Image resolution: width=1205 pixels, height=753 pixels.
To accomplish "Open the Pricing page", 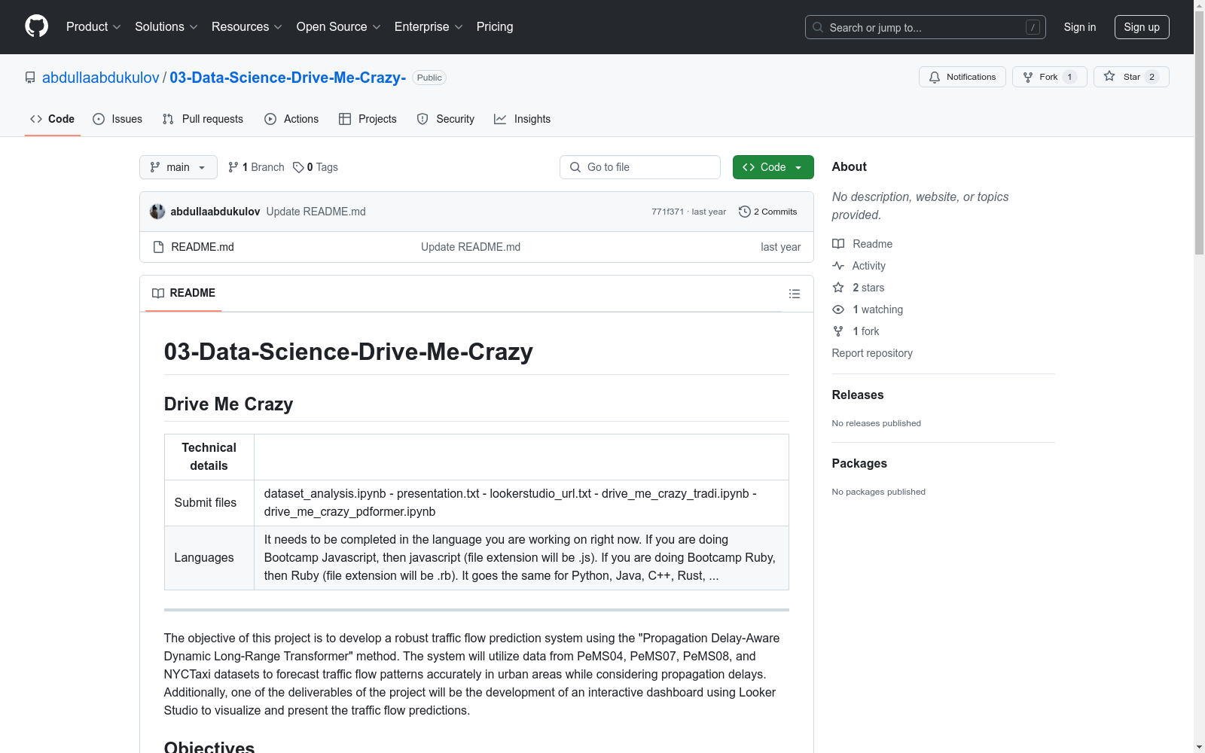I will point(495,26).
